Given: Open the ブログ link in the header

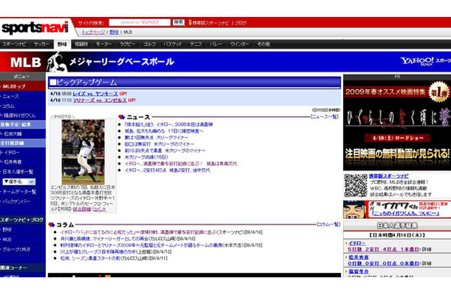Looking at the screenshot, I should [241, 23].
